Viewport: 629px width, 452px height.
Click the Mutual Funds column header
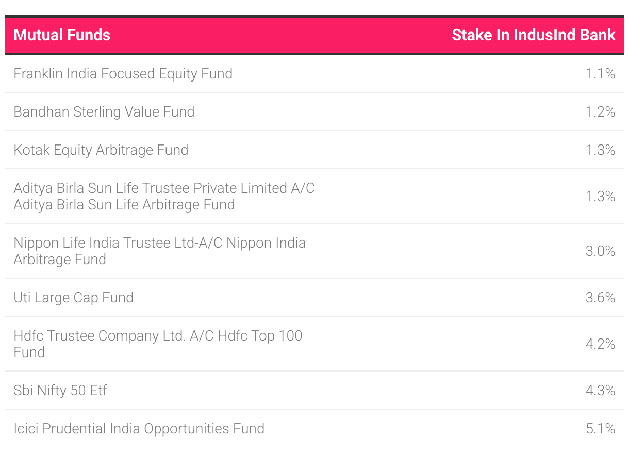pos(62,35)
